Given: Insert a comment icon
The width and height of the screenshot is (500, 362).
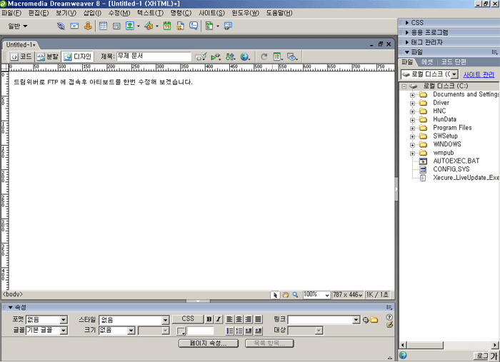Looking at the screenshot, I should (194, 26).
